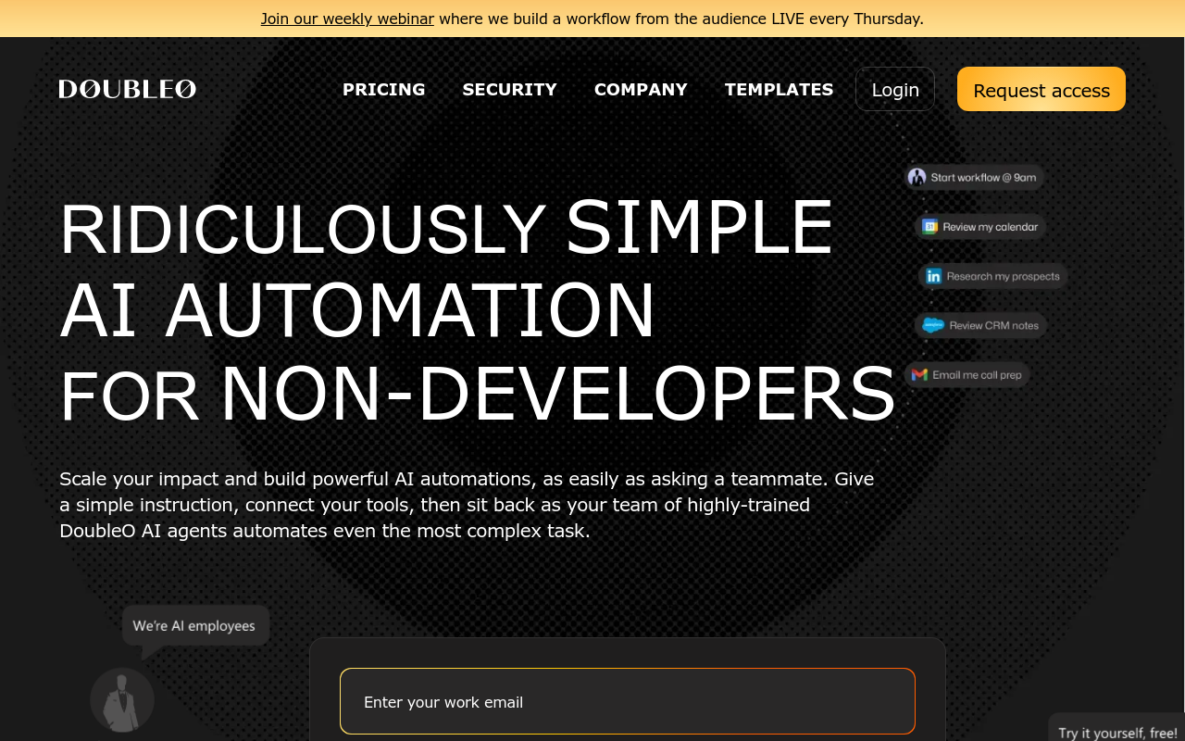Browse the Templates page
The height and width of the screenshot is (741, 1185).
(779, 89)
